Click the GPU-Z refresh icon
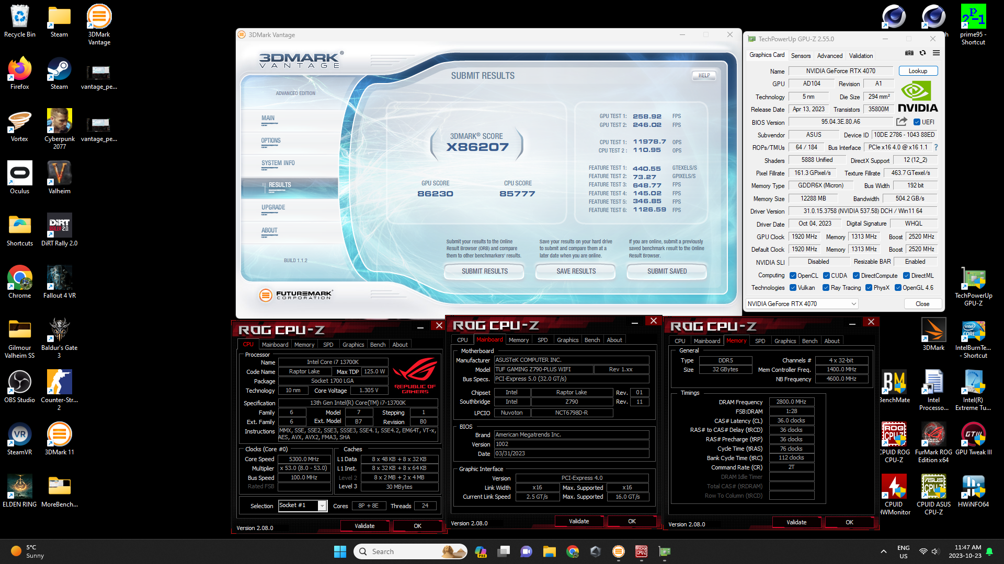 point(923,53)
